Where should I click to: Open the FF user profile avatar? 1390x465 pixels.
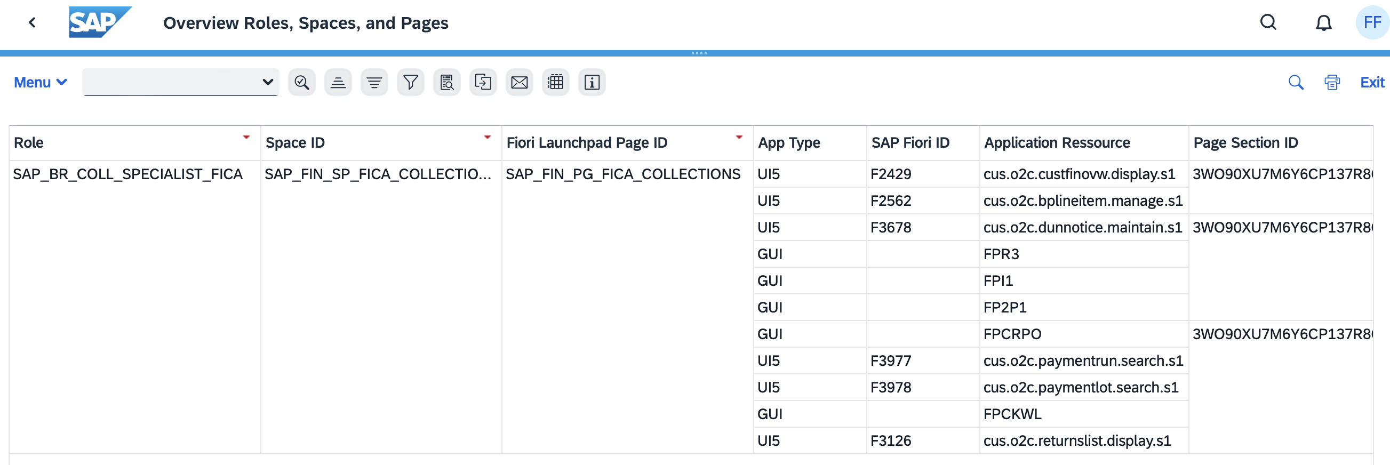pos(1372,22)
